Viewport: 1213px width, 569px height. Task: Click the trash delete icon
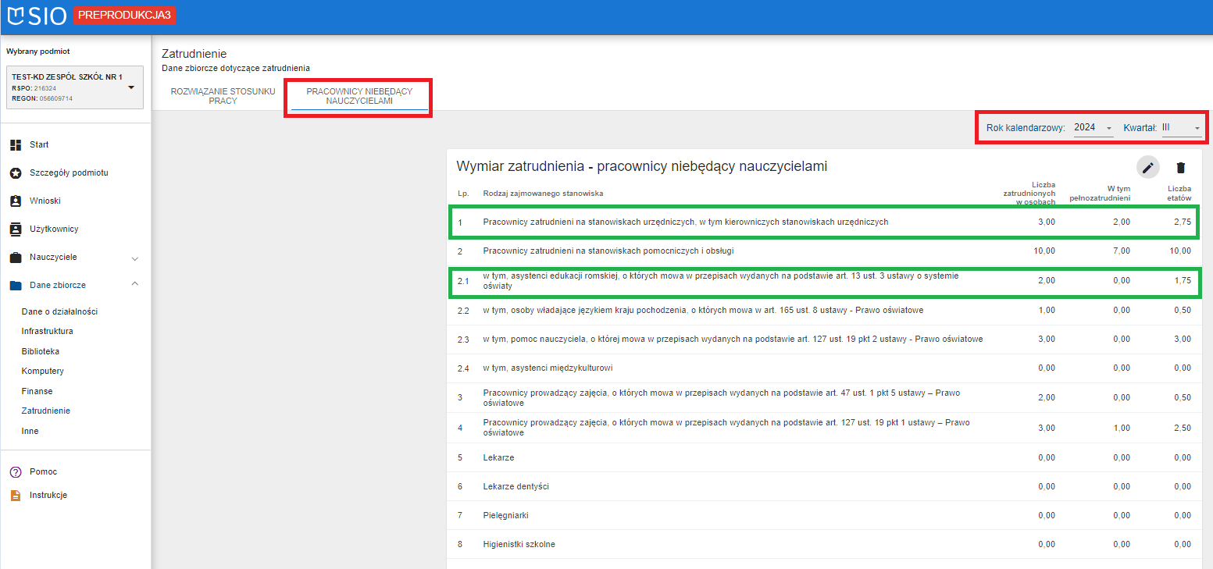click(1180, 167)
